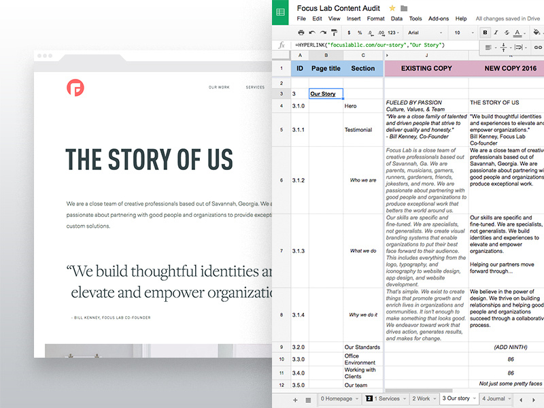Decrease decimal places

(x=371, y=33)
